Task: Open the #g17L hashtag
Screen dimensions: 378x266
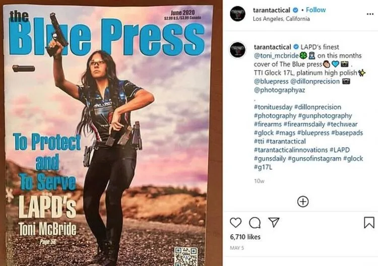Action: coord(263,167)
